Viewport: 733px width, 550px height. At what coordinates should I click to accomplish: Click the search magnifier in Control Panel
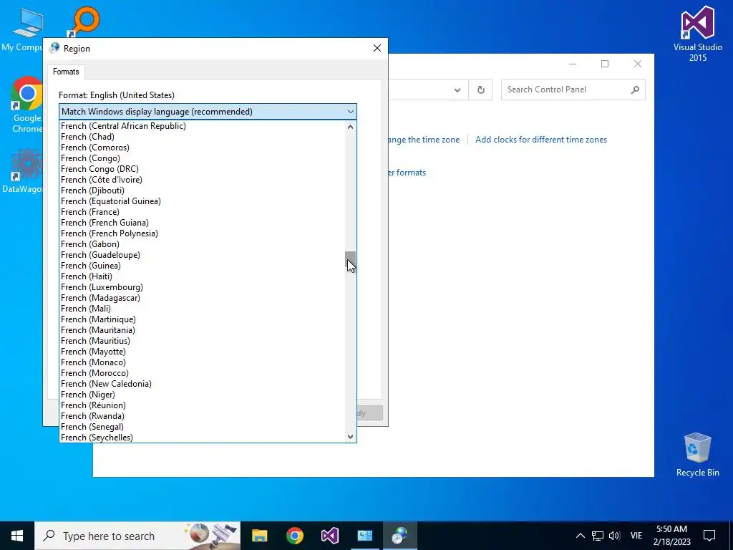pos(634,90)
